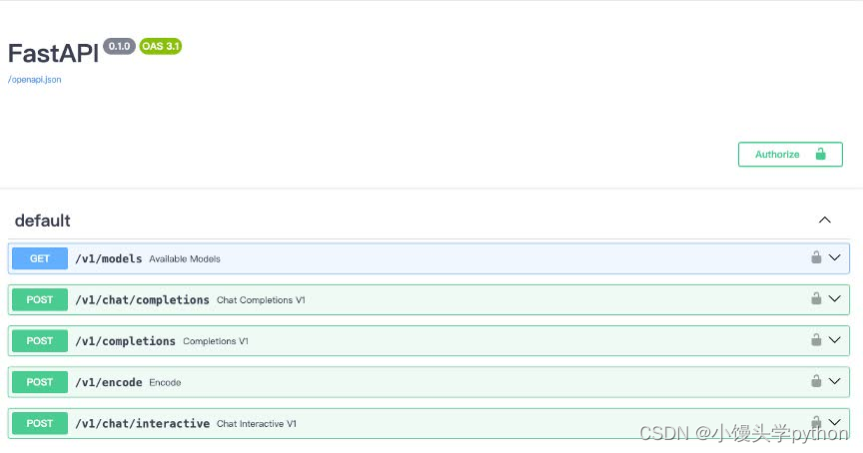Screen dimensions: 863x453
Task: Click the 'Chat Completions V1' description
Action: [x=261, y=300]
